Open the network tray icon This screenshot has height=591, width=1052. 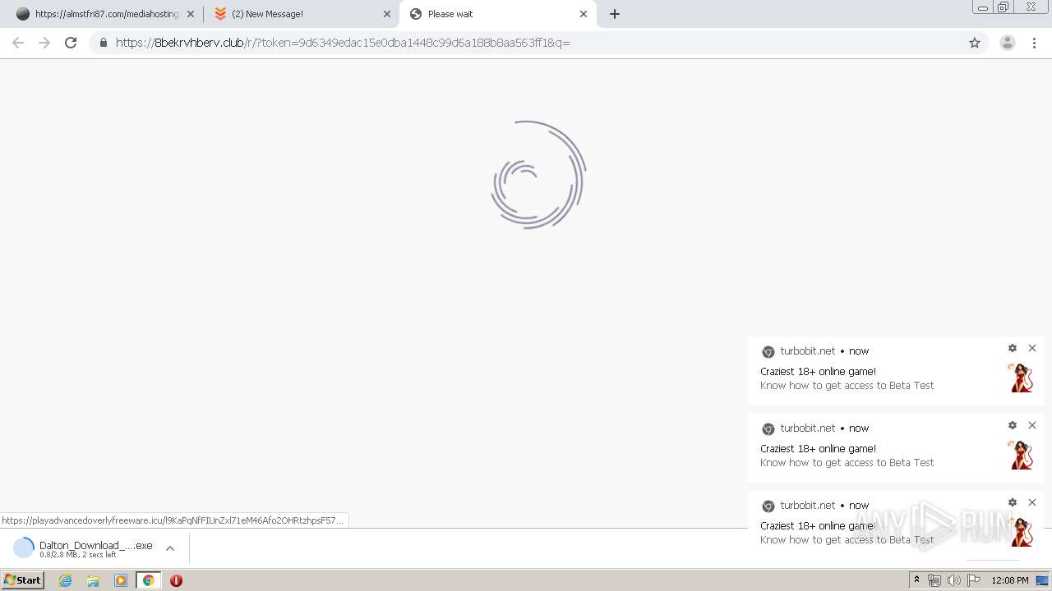[x=934, y=580]
